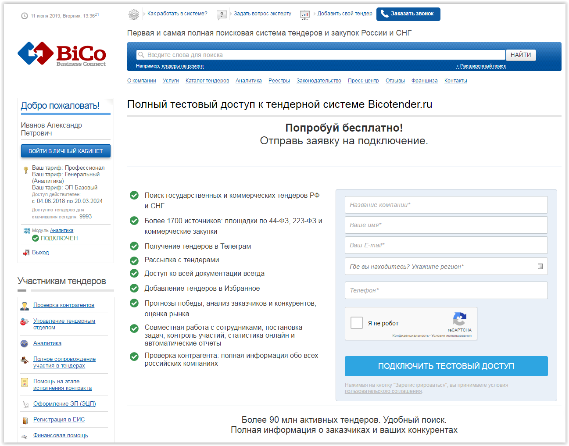Click the BiCo Business Connect logo

[x=62, y=54]
